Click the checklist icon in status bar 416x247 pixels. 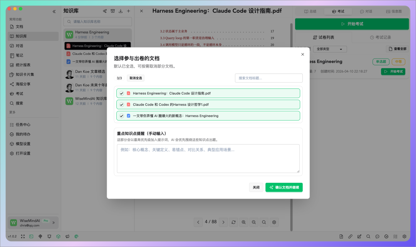point(395,236)
